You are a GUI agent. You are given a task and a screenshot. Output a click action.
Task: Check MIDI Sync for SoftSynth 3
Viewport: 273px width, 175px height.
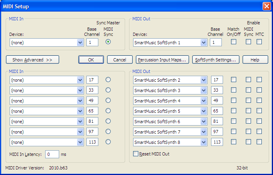[x=249, y=90]
